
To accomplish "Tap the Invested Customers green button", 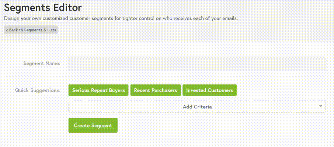I will click(x=209, y=90).
